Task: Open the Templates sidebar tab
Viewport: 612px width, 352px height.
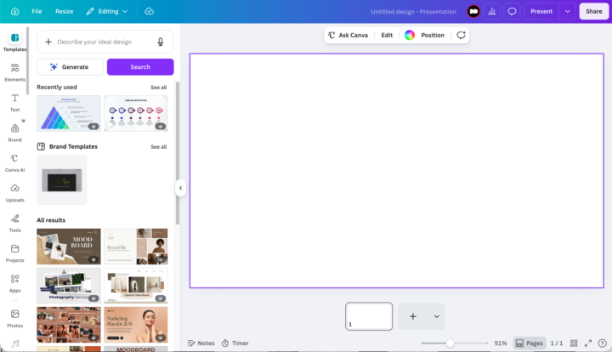Action: pos(14,42)
